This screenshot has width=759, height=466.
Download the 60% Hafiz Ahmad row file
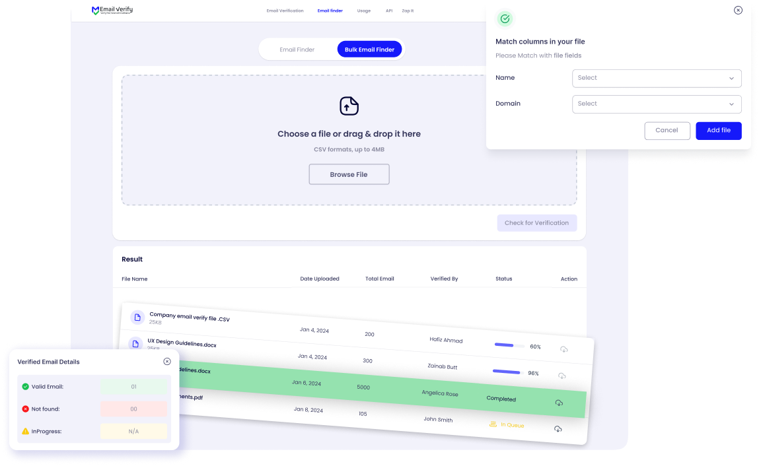[564, 349]
